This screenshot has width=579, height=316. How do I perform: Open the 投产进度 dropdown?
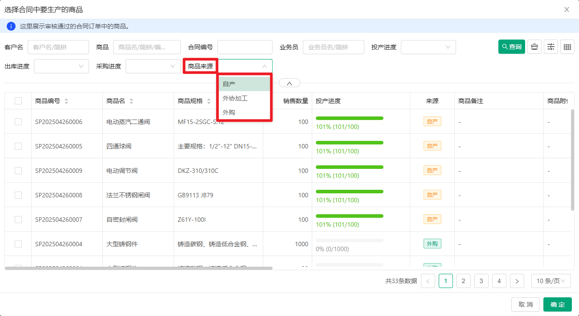pyautogui.click(x=428, y=47)
